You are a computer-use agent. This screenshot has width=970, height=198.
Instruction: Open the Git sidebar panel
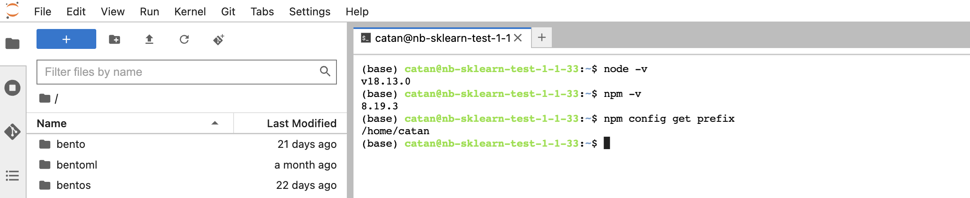[x=12, y=132]
